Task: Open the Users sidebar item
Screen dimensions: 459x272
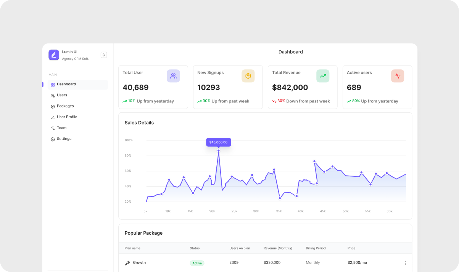Action: click(x=62, y=95)
